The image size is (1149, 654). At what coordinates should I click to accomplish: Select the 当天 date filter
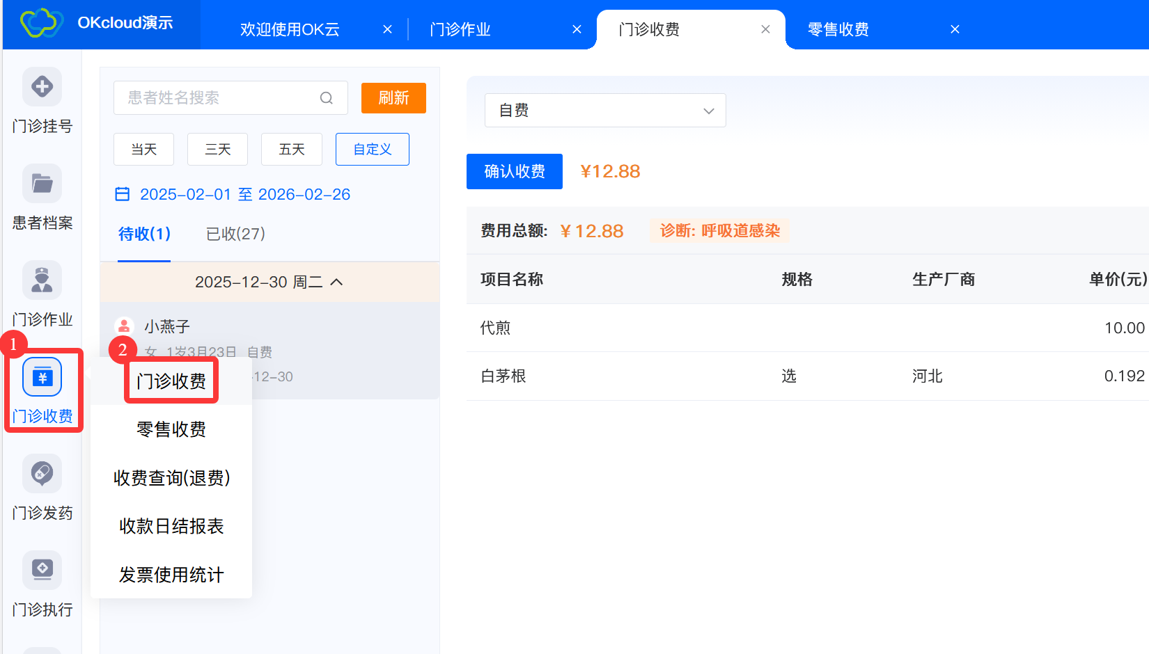[x=143, y=150]
